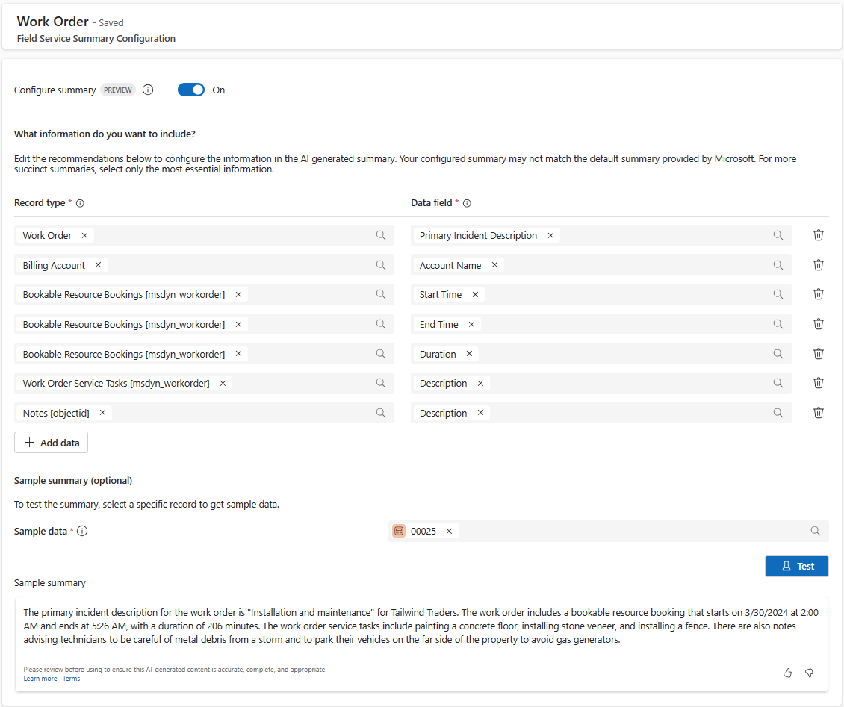Click the search icon in the Work Order field
844x707 pixels.
click(x=381, y=234)
